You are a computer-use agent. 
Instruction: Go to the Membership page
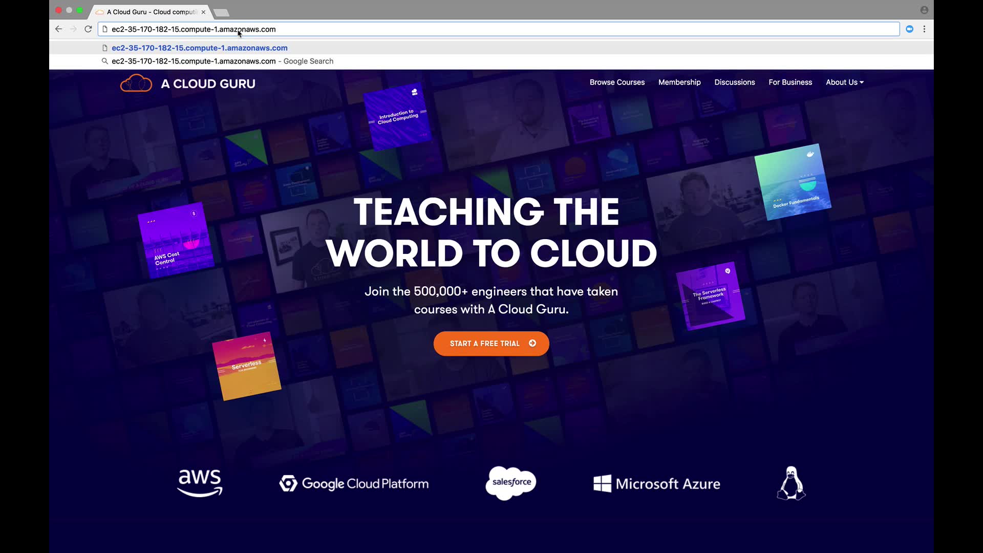[679, 82]
